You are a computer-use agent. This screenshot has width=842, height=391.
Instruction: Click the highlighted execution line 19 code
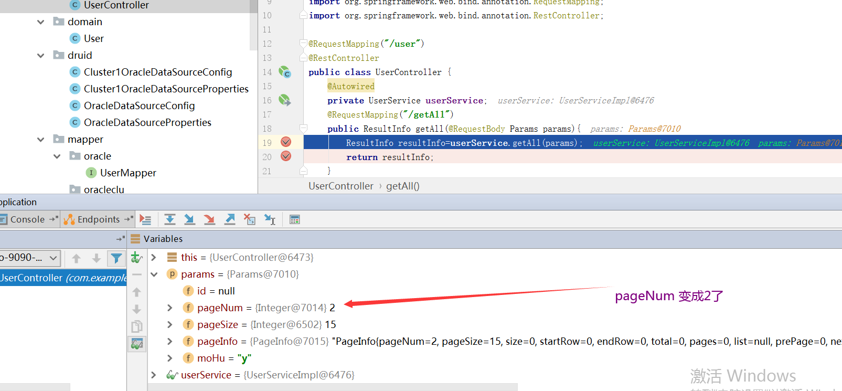(x=464, y=143)
